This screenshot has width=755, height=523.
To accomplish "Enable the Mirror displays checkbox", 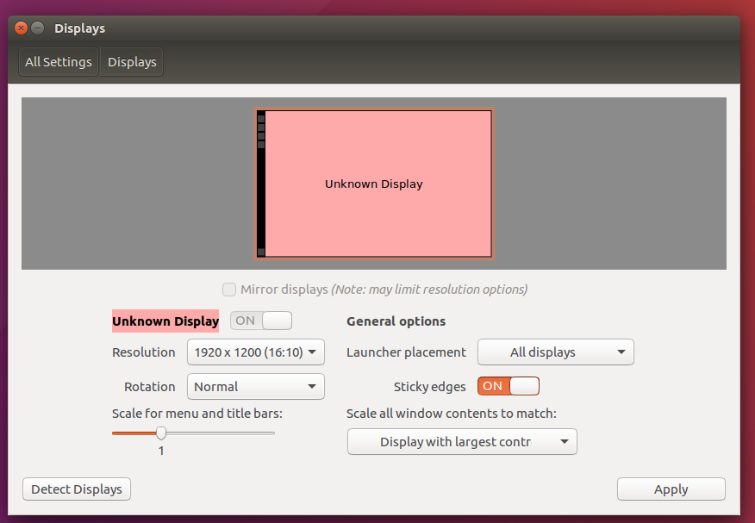I will click(229, 290).
